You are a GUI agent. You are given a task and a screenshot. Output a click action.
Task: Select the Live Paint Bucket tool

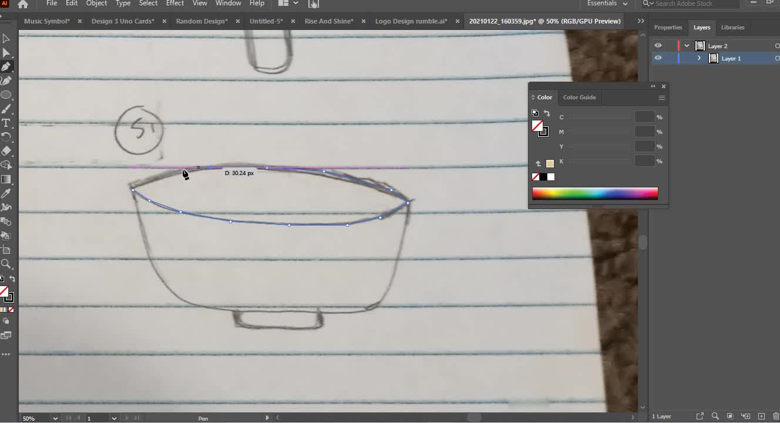point(6,236)
